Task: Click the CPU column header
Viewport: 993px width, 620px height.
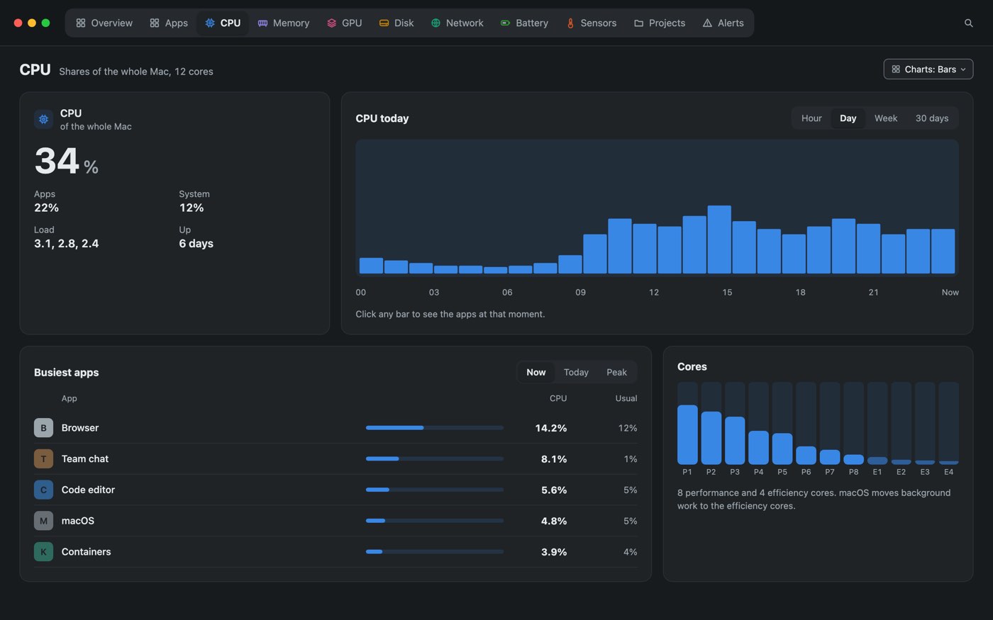Action: click(x=558, y=398)
